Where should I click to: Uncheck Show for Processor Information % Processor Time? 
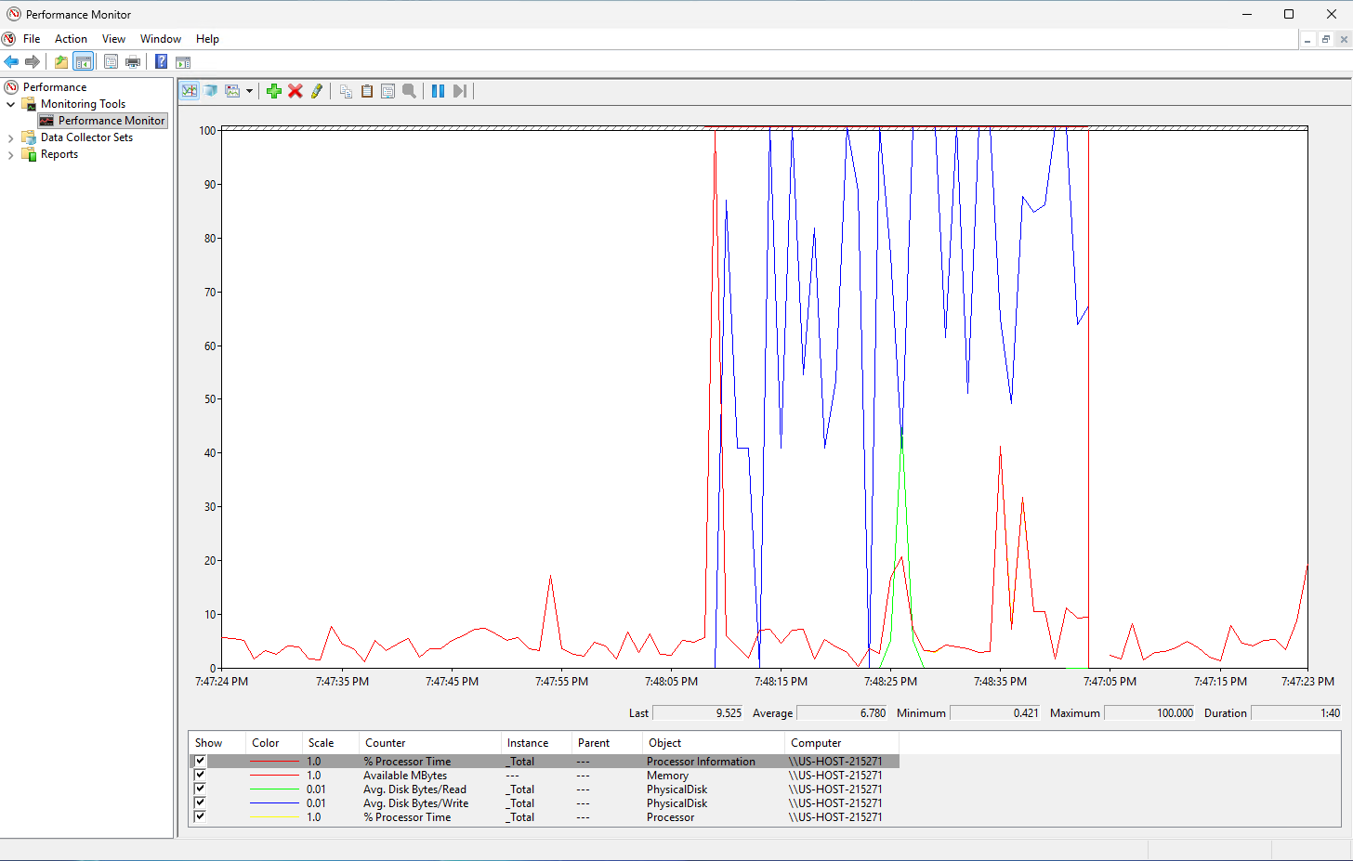(x=200, y=761)
